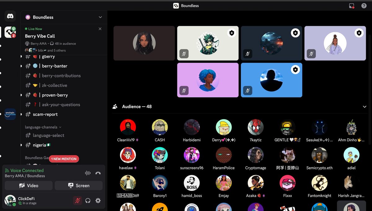Select the dark landscape speaker tile

272,43
